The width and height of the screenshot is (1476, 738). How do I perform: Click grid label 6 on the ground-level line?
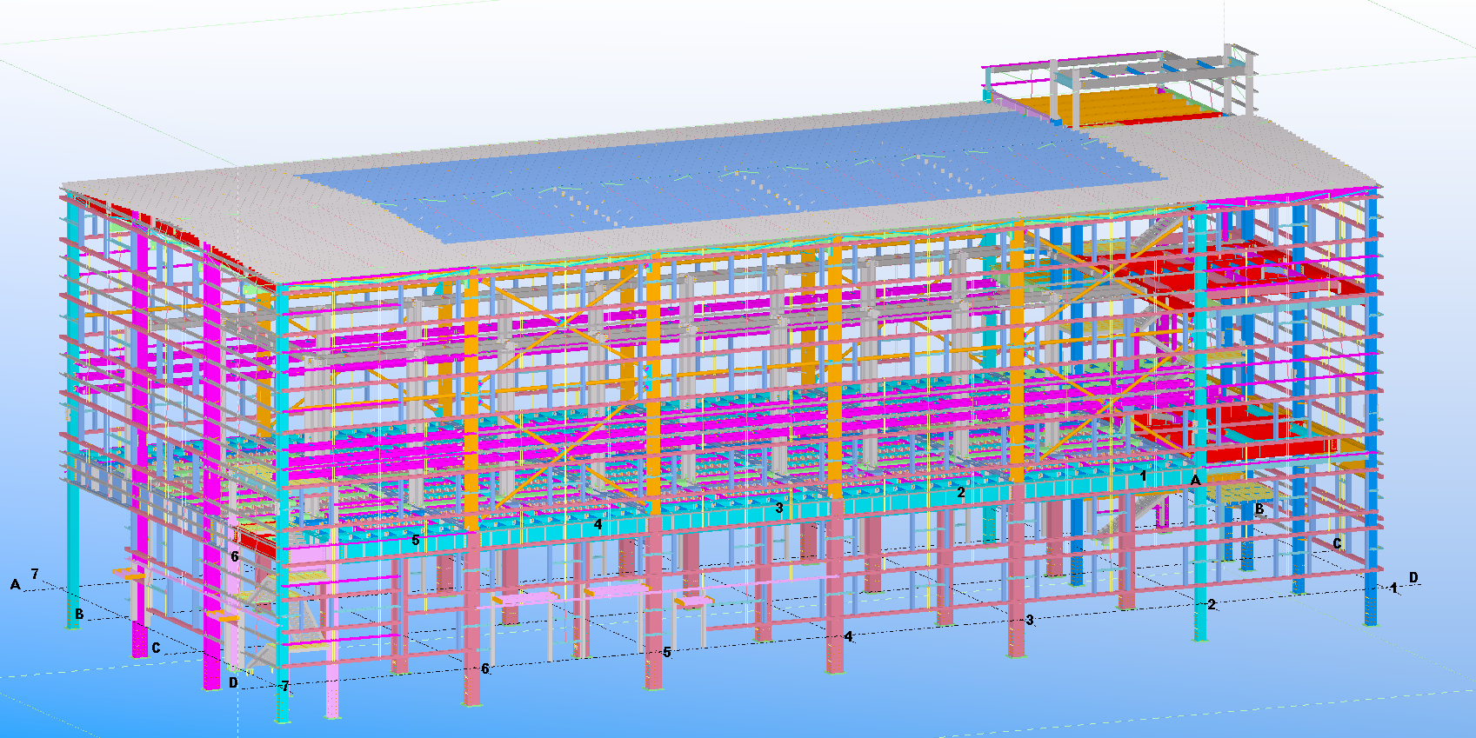[485, 668]
